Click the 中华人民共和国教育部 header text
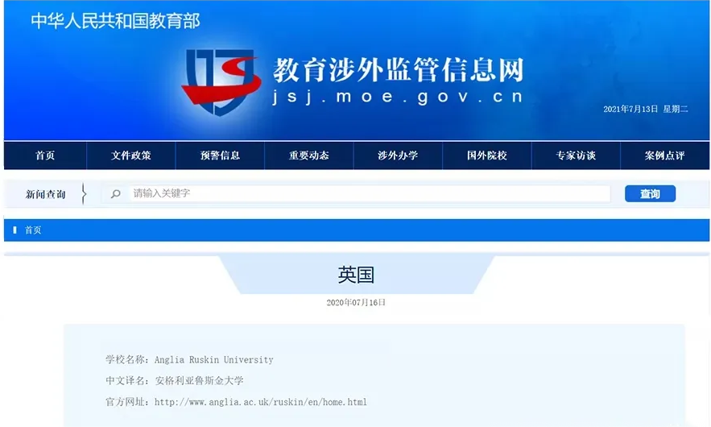This screenshot has width=711, height=427. [115, 21]
